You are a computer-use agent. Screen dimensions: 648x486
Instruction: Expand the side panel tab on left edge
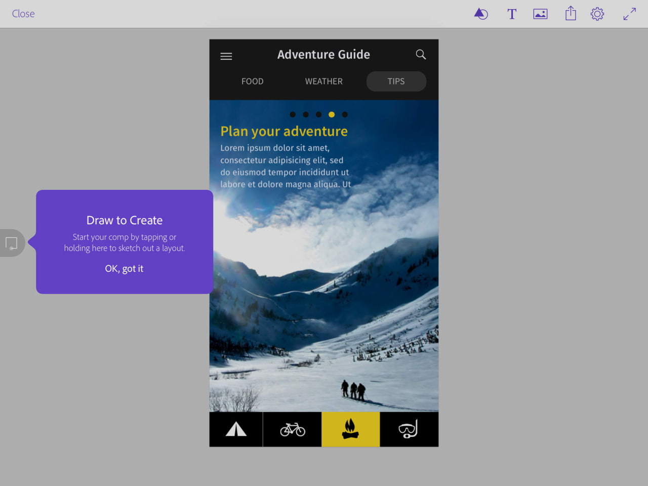(x=10, y=243)
